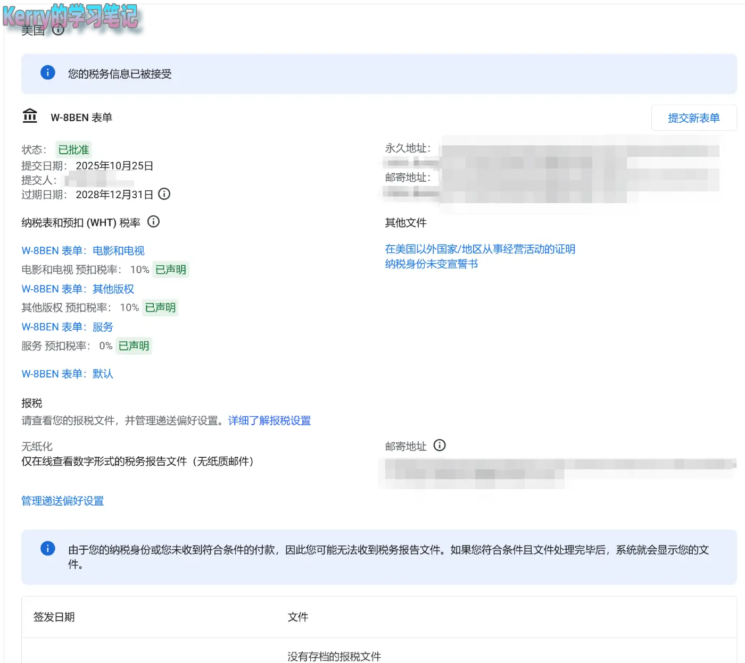
Task: Open the 纳税身份未变宣誓书 document
Action: [x=431, y=264]
